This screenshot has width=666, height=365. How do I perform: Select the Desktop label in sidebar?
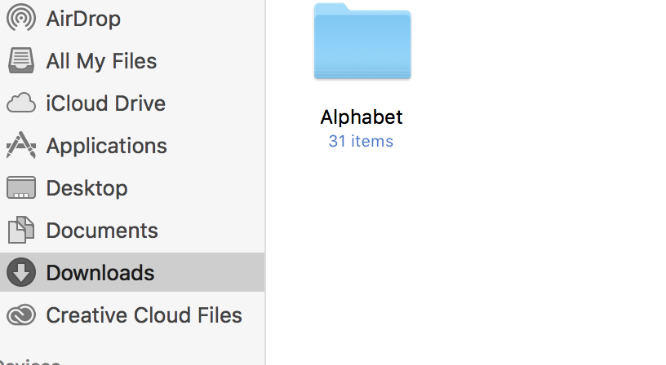pyautogui.click(x=87, y=188)
